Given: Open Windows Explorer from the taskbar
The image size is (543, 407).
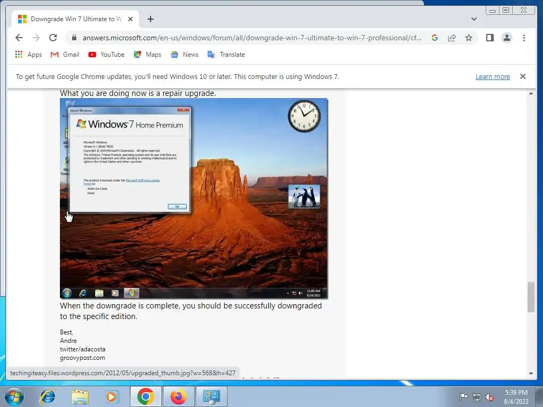Looking at the screenshot, I should click(x=80, y=396).
